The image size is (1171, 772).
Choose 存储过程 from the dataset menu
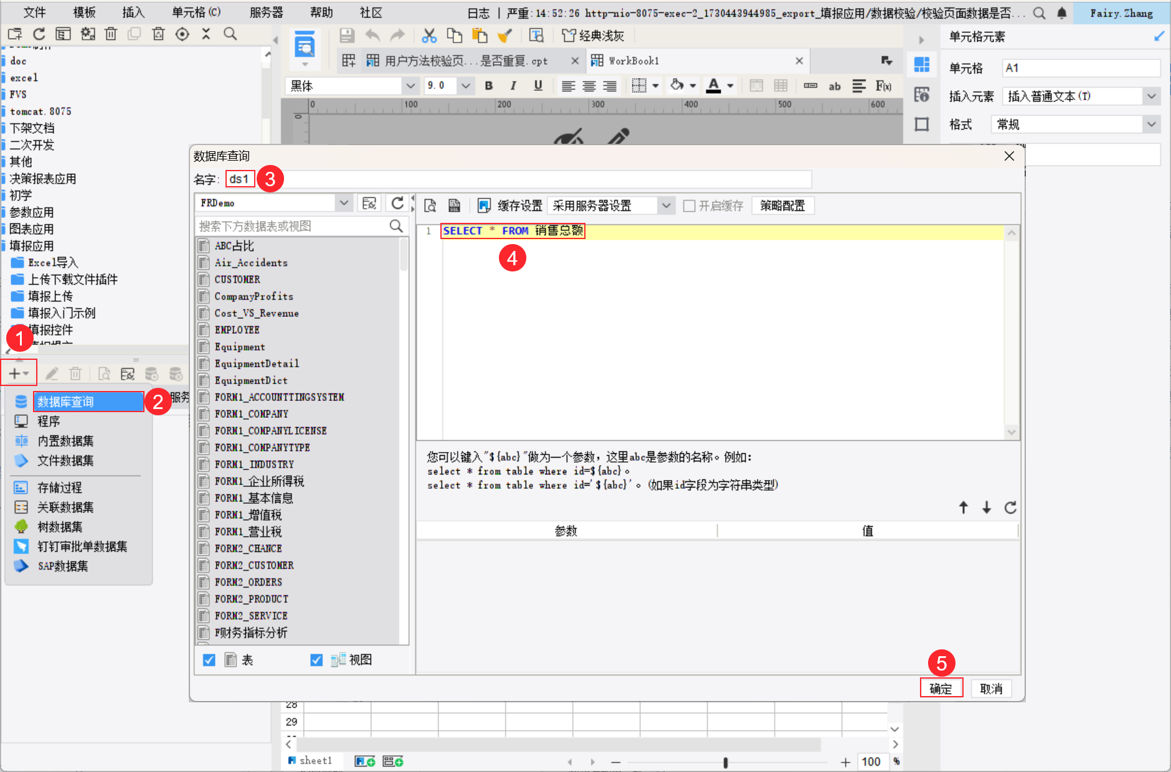59,487
